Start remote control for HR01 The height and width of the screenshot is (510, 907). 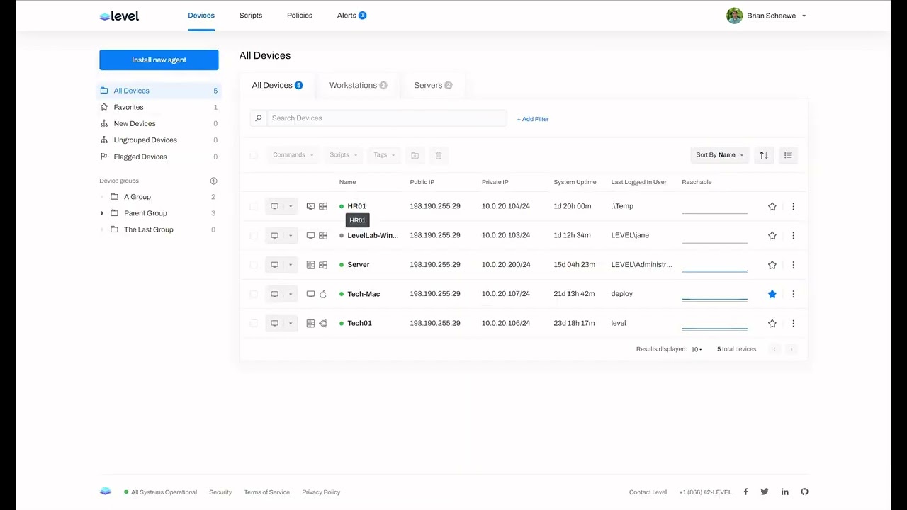274,206
